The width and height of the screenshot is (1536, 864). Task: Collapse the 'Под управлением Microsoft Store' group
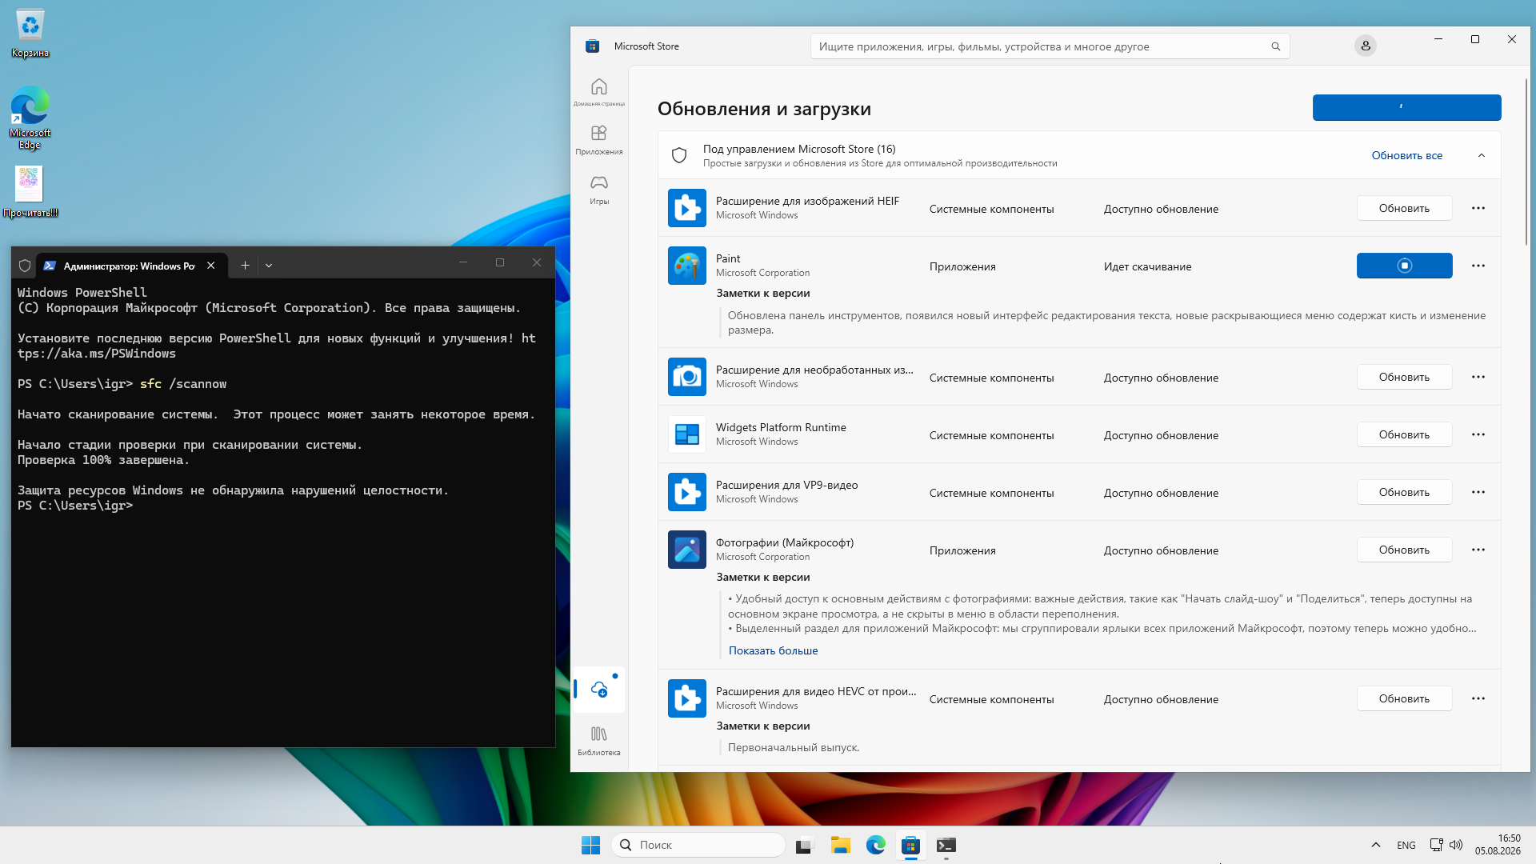click(x=1482, y=155)
